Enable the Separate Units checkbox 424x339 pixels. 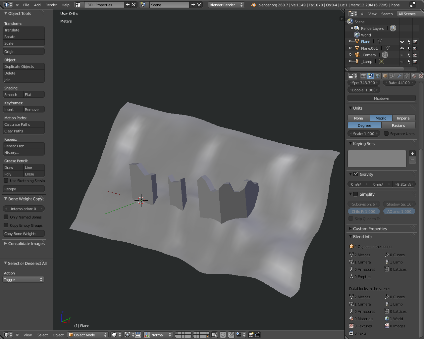(386, 133)
